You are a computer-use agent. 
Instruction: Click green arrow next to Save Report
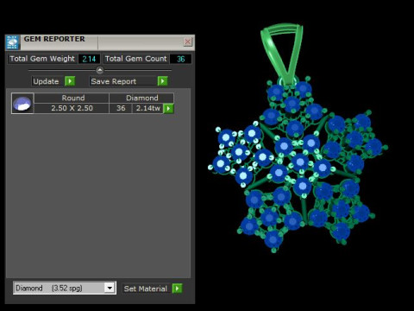tap(162, 81)
